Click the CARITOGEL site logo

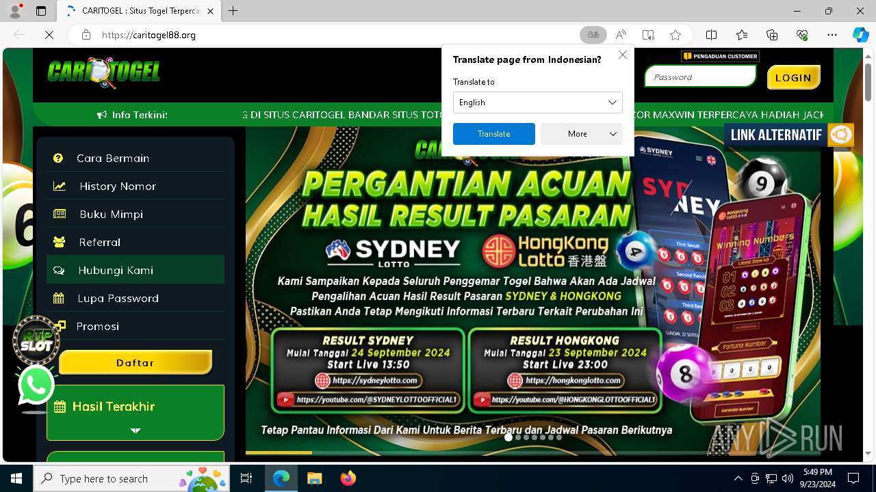(x=104, y=72)
